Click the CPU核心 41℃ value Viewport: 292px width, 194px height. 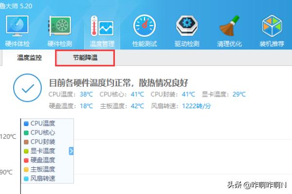(137, 94)
